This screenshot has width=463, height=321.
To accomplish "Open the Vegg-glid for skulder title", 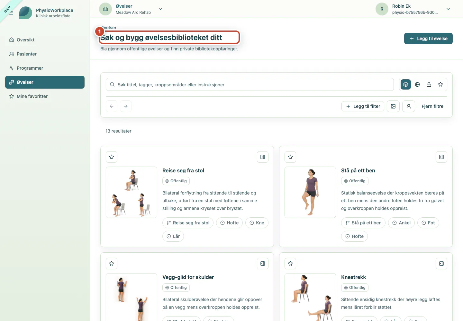I will [188, 277].
